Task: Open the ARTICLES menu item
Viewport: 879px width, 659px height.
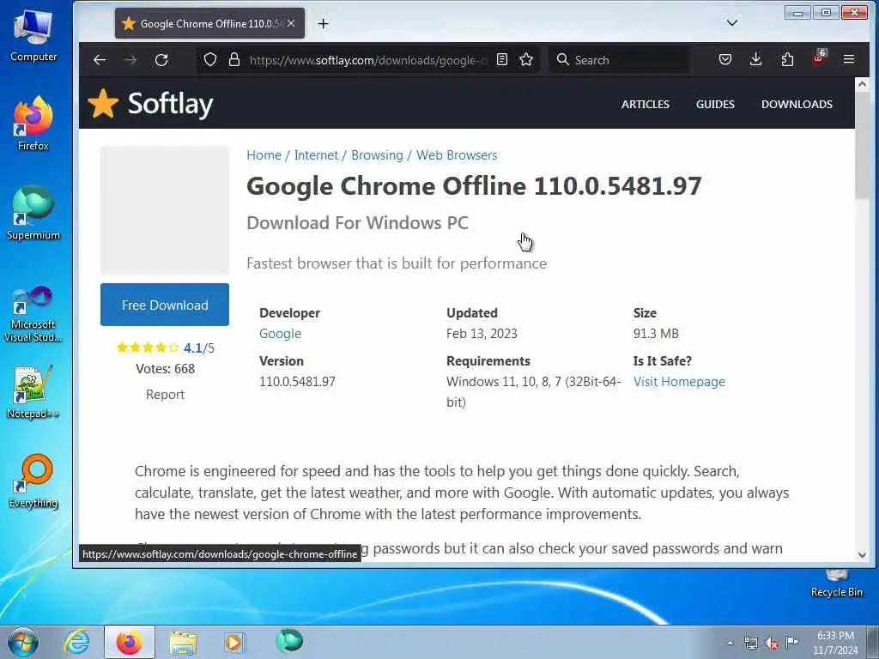Action: 646,104
